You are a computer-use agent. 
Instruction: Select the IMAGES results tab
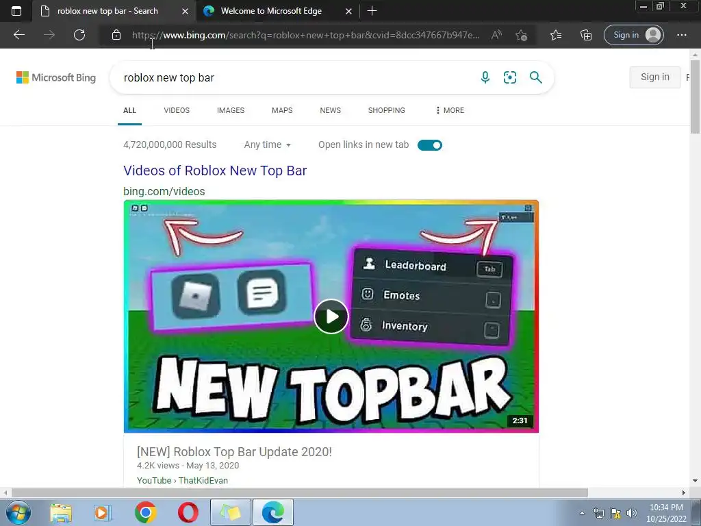click(x=231, y=110)
